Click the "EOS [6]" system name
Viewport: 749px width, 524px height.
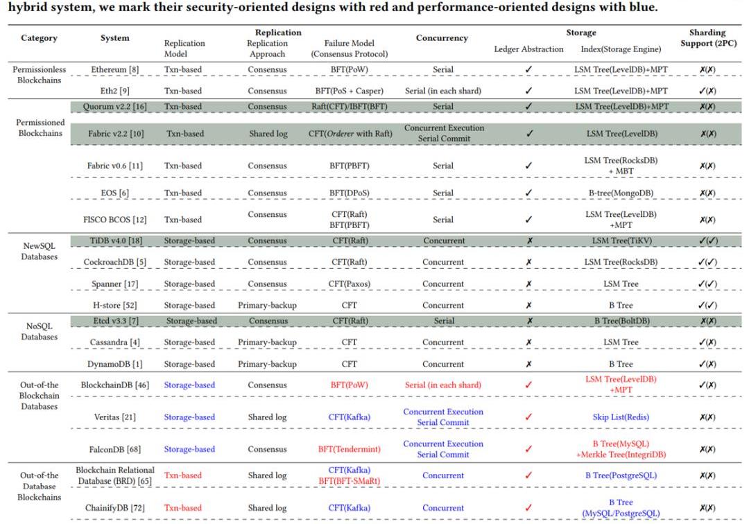(x=114, y=193)
